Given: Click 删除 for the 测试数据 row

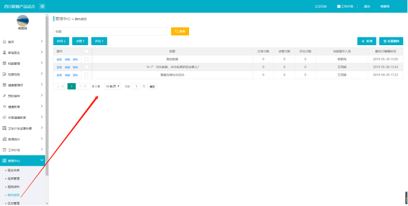Looking at the screenshot, I should (x=75, y=59).
